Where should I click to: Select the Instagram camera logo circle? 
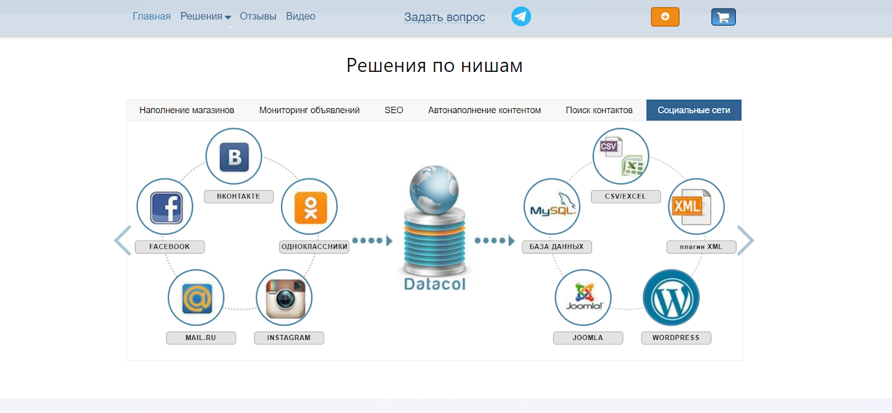click(284, 298)
